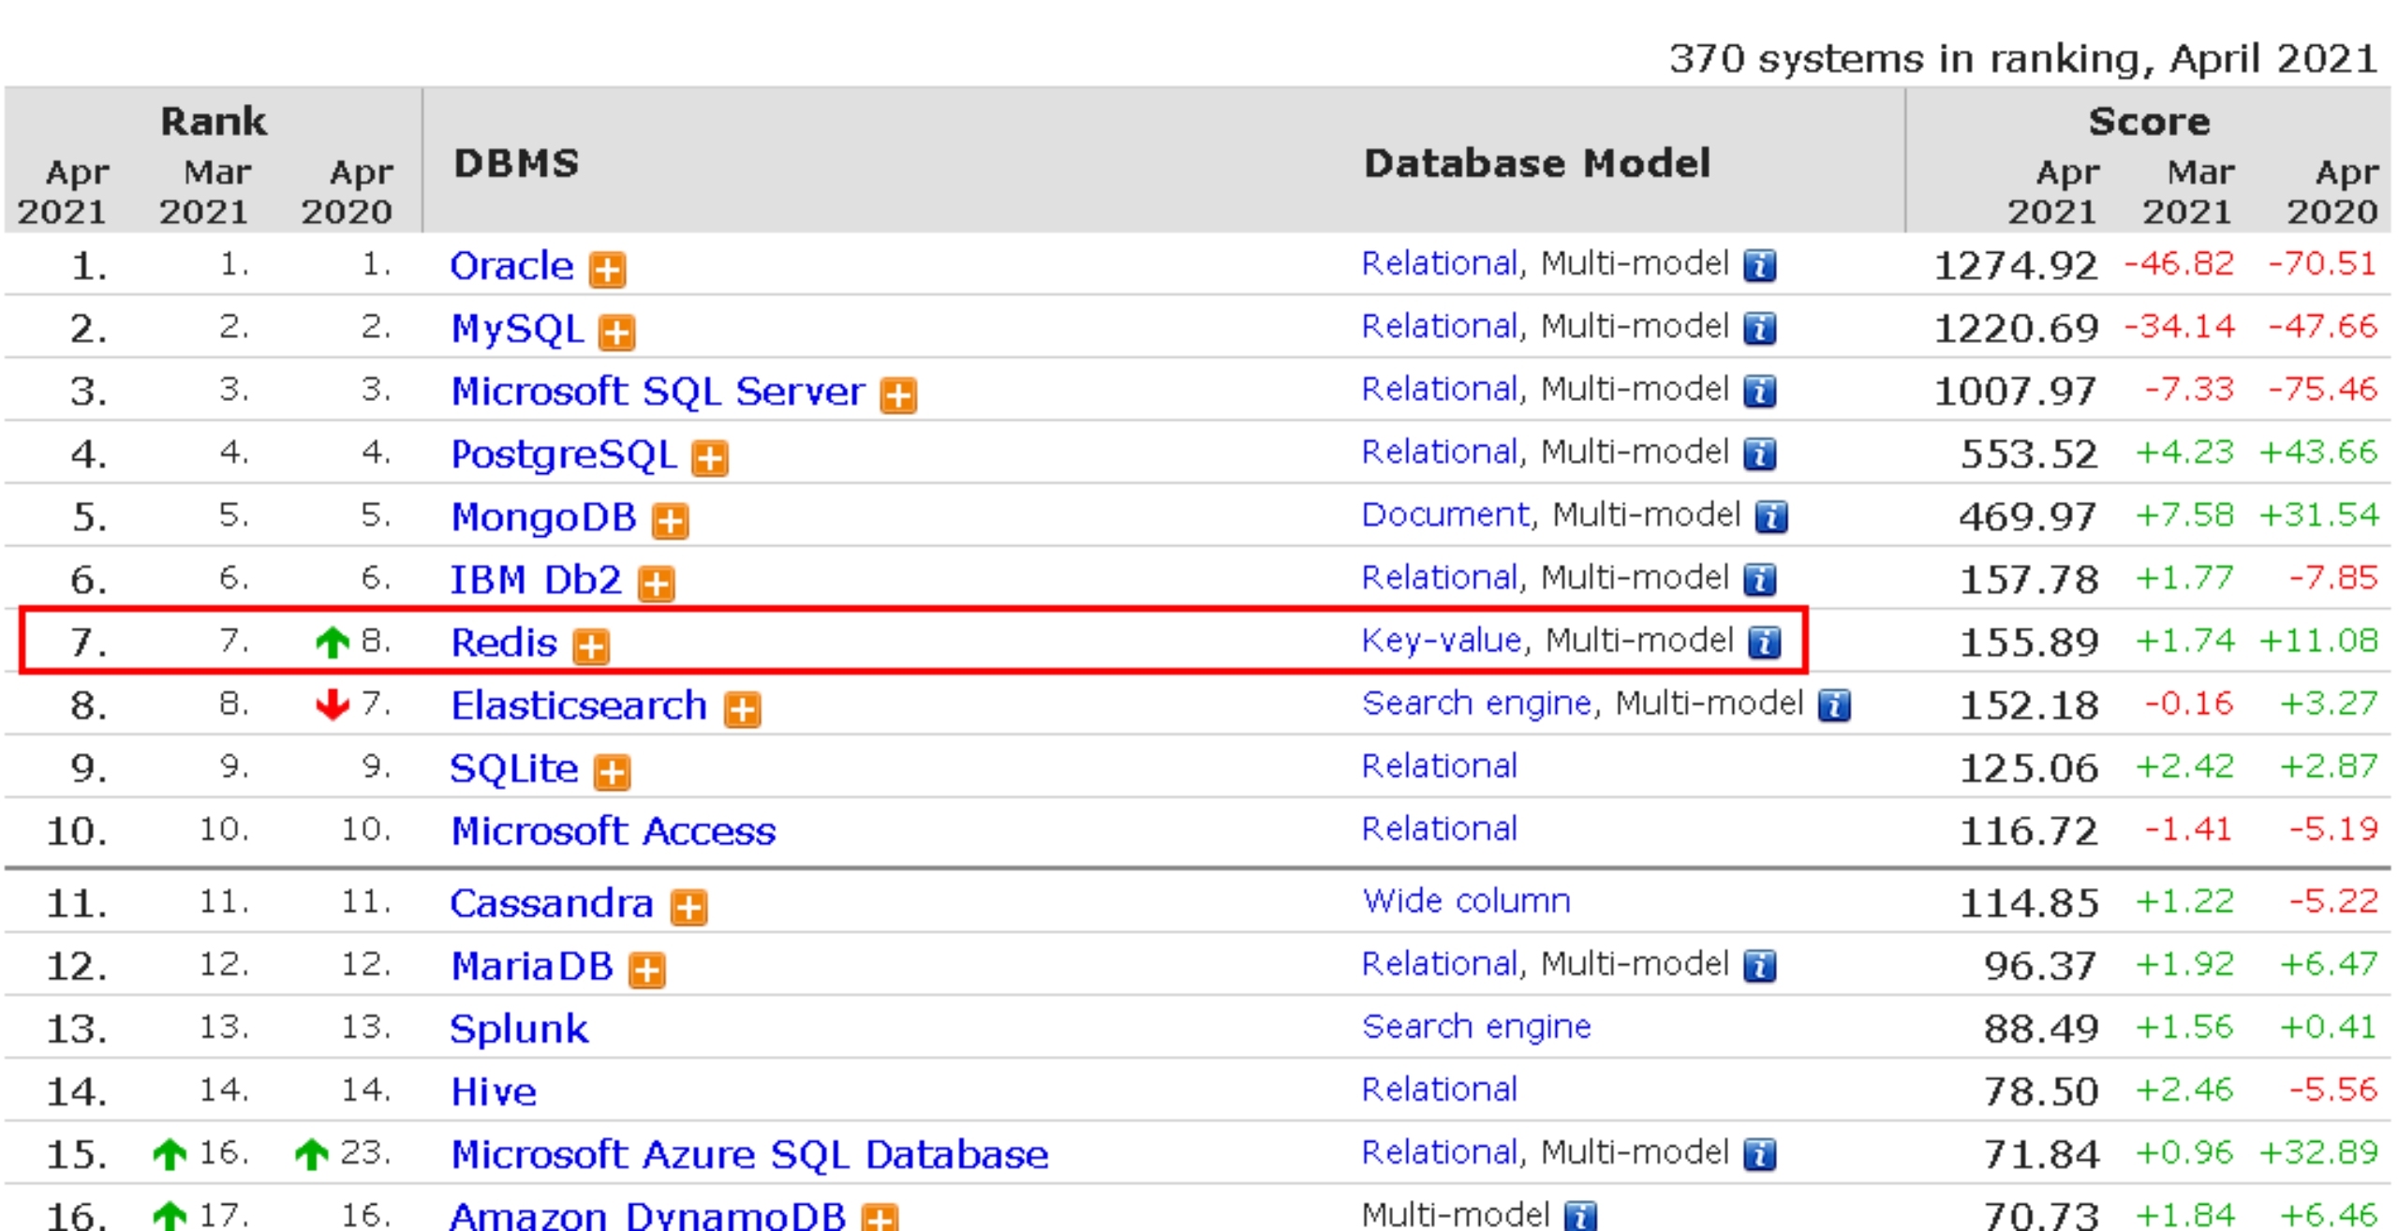2398x1231 pixels.
Task: Click the plus icon beside Cassandra
Action: pos(689,907)
